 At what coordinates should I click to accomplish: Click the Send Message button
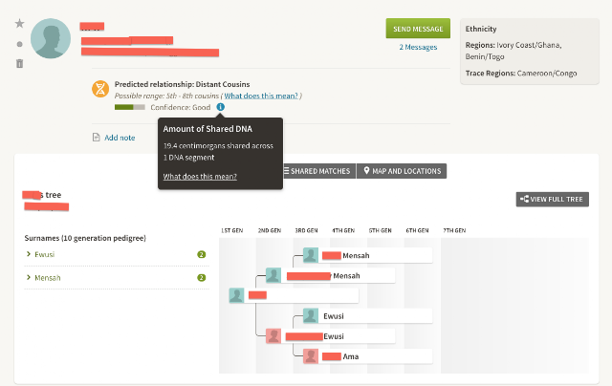pos(418,29)
